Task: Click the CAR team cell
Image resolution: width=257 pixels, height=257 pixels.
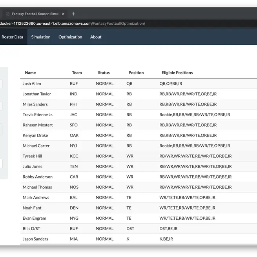Action: pyautogui.click(x=74, y=177)
